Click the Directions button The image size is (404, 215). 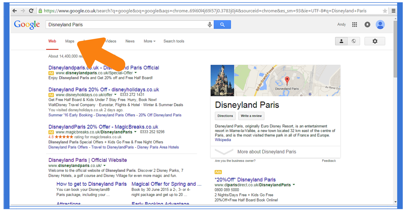tap(225, 116)
